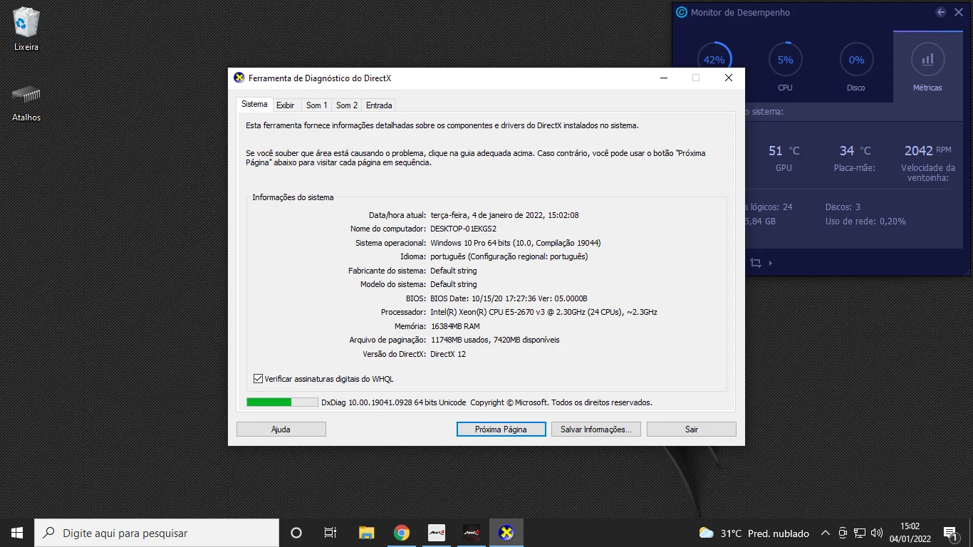The height and width of the screenshot is (547, 973).
Task: Open the network tray icon
Action: pos(860,533)
